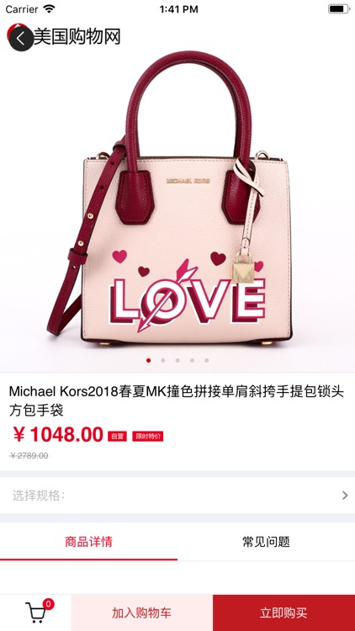Select the fifth carousel page dot
The image size is (355, 631).
[206, 361]
